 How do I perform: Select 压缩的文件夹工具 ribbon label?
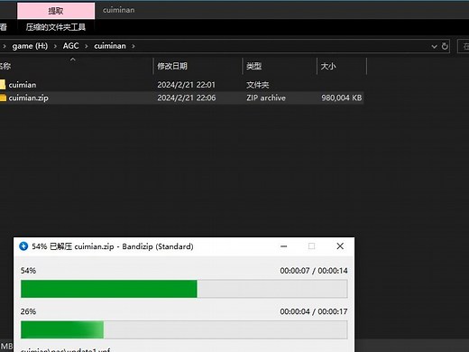56,27
